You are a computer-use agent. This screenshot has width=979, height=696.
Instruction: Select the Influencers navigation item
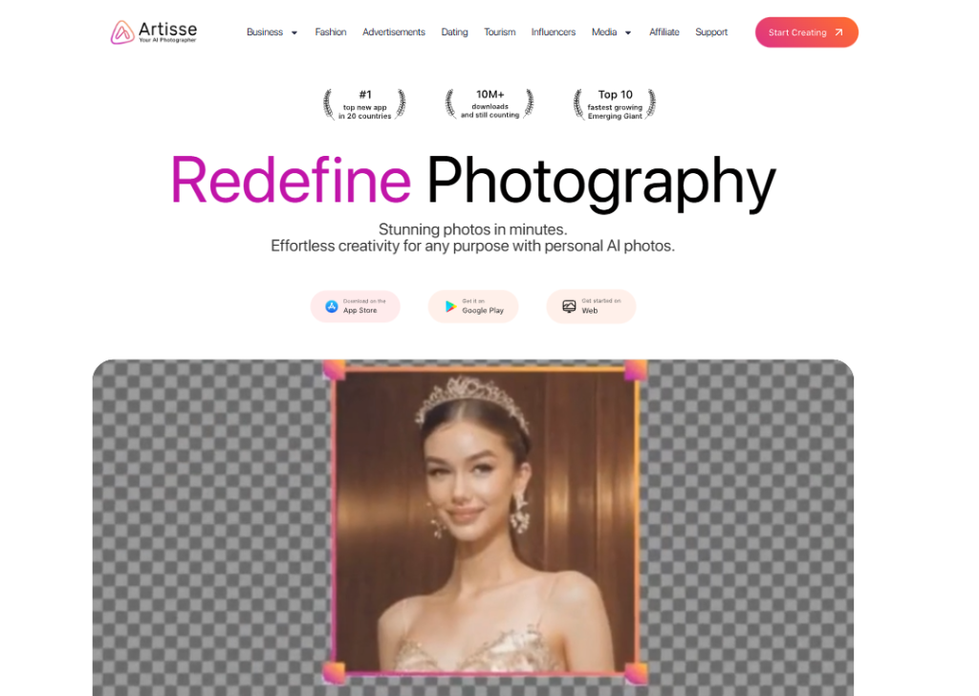coord(553,32)
